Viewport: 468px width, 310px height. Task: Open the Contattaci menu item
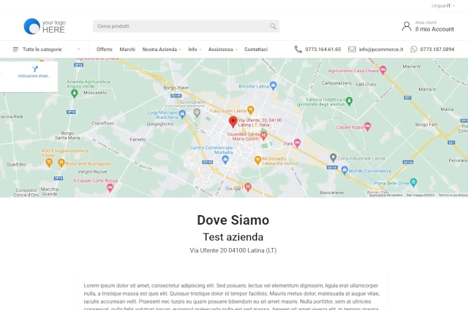click(256, 50)
